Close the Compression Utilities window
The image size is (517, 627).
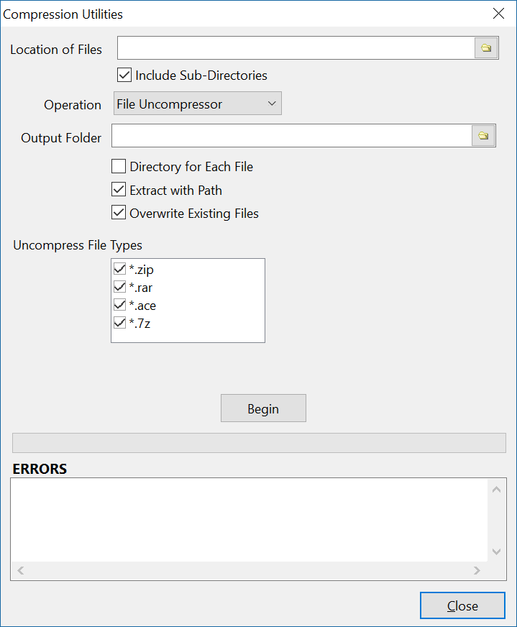point(498,14)
